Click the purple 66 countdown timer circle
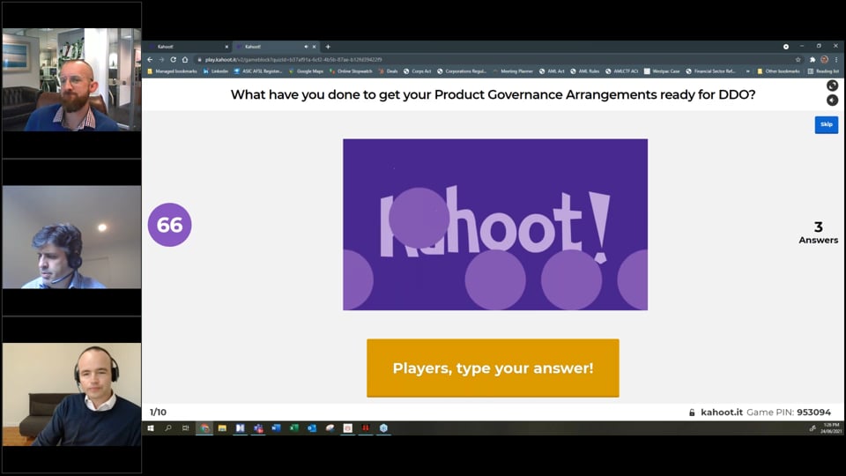 coord(169,225)
